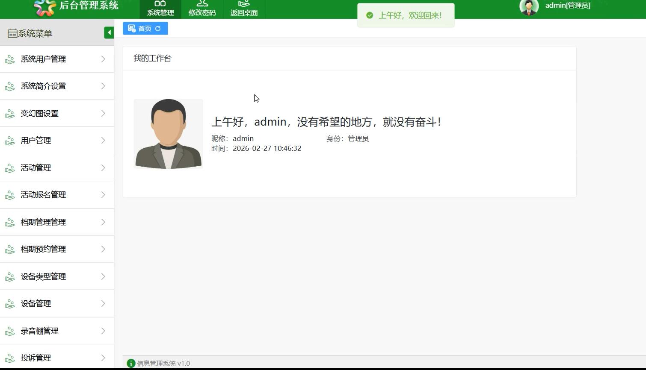Click the icon beside 投诉管理
Image resolution: width=646 pixels, height=370 pixels.
click(10, 358)
